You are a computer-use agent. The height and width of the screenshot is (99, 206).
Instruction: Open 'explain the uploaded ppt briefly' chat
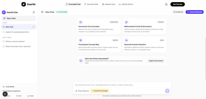[19, 32]
